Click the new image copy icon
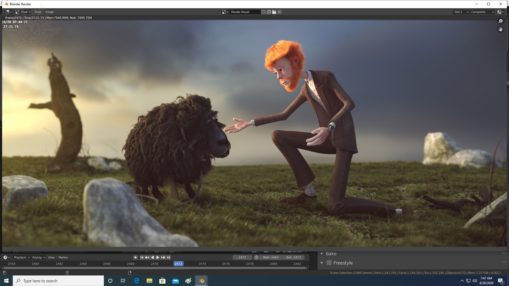 pyautogui.click(x=269, y=12)
